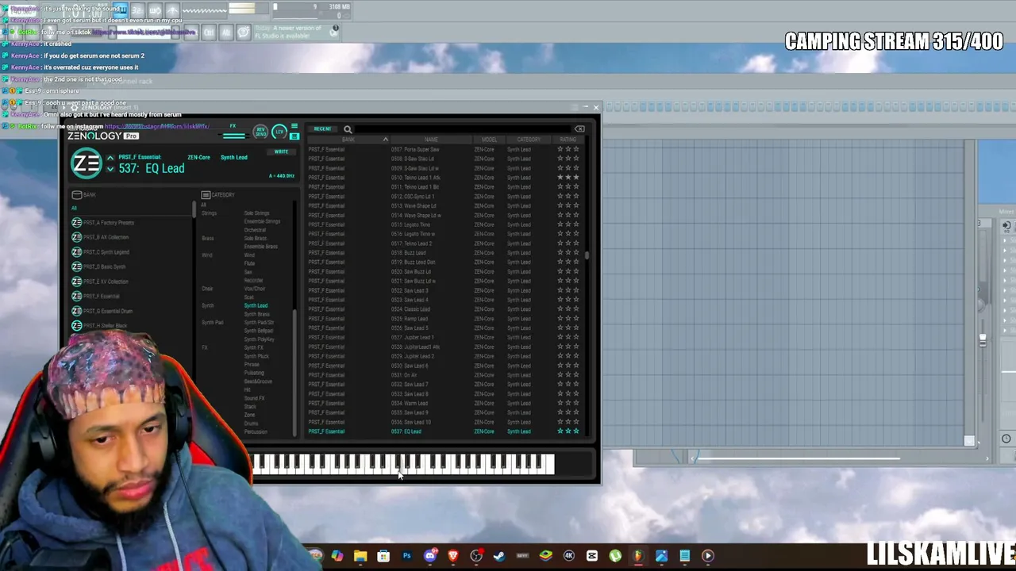This screenshot has height=571, width=1016.
Task: Open File Explorer from the taskbar
Action: click(x=360, y=556)
